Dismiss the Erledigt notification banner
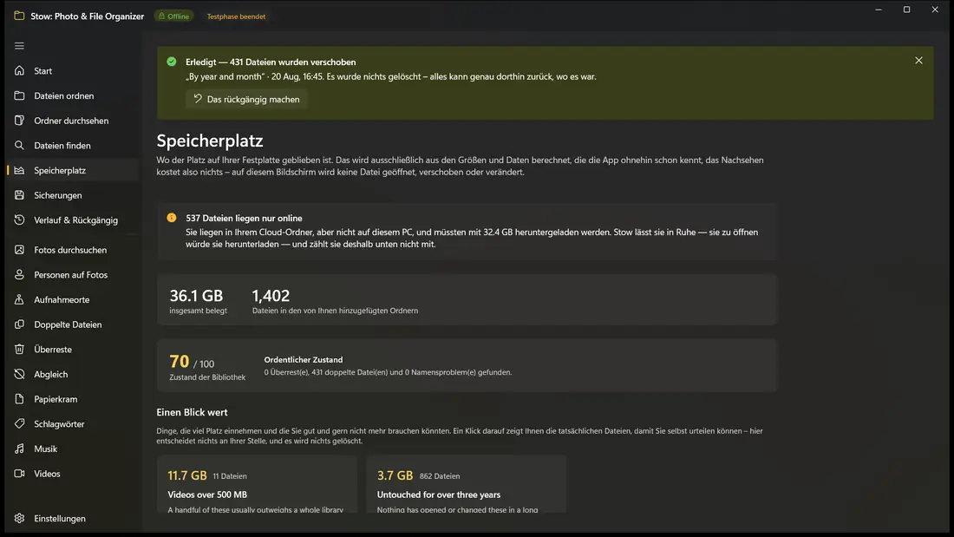Viewport: 954px width, 537px height. pyautogui.click(x=918, y=60)
